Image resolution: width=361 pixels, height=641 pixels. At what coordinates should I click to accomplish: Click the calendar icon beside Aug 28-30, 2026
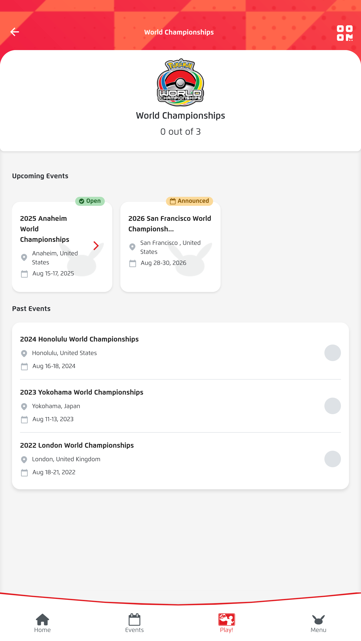click(x=133, y=263)
